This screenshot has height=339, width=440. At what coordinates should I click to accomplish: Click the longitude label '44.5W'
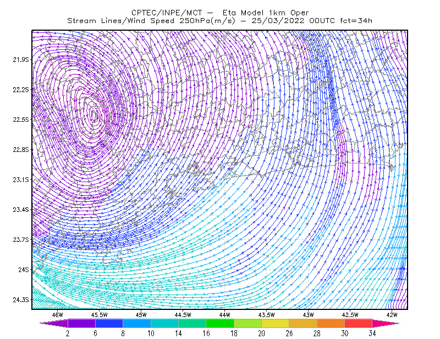[183, 315]
